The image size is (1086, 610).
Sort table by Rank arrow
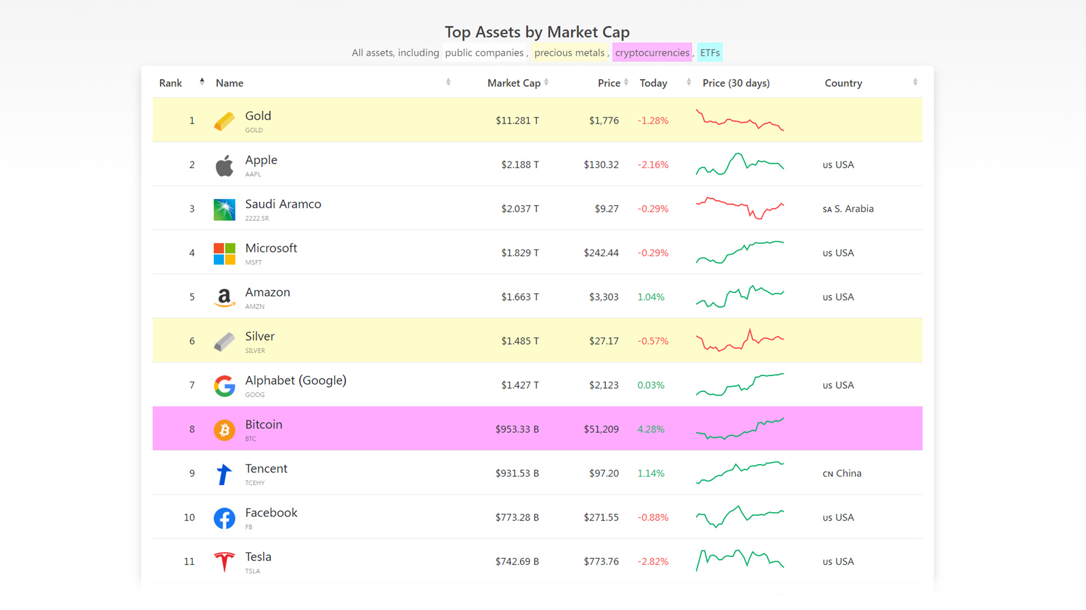[x=202, y=82]
